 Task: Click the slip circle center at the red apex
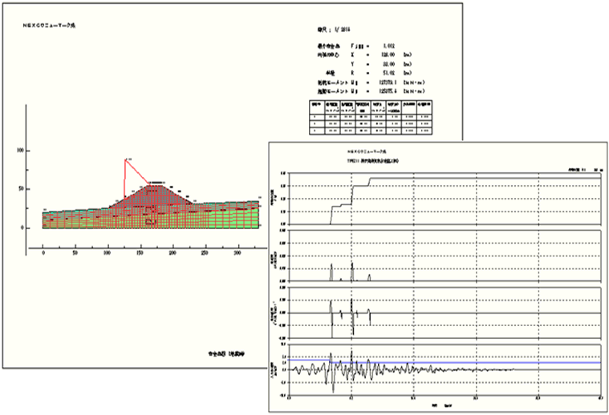[x=125, y=159]
